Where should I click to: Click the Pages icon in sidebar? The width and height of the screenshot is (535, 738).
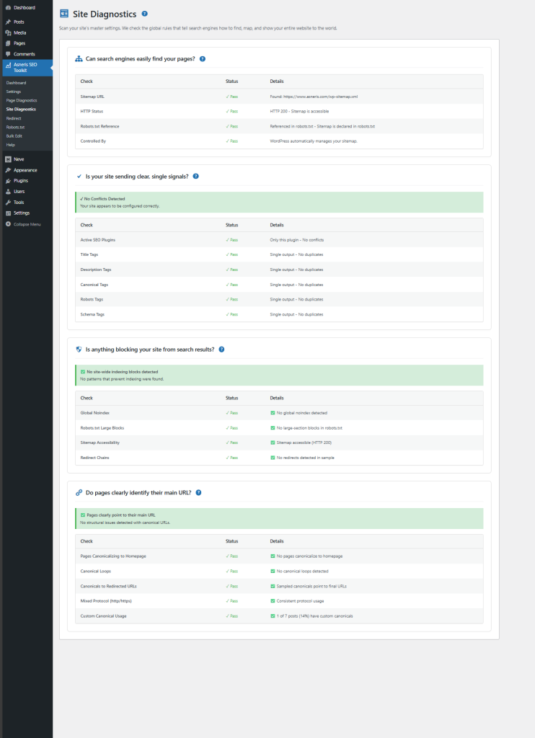[x=8, y=43]
